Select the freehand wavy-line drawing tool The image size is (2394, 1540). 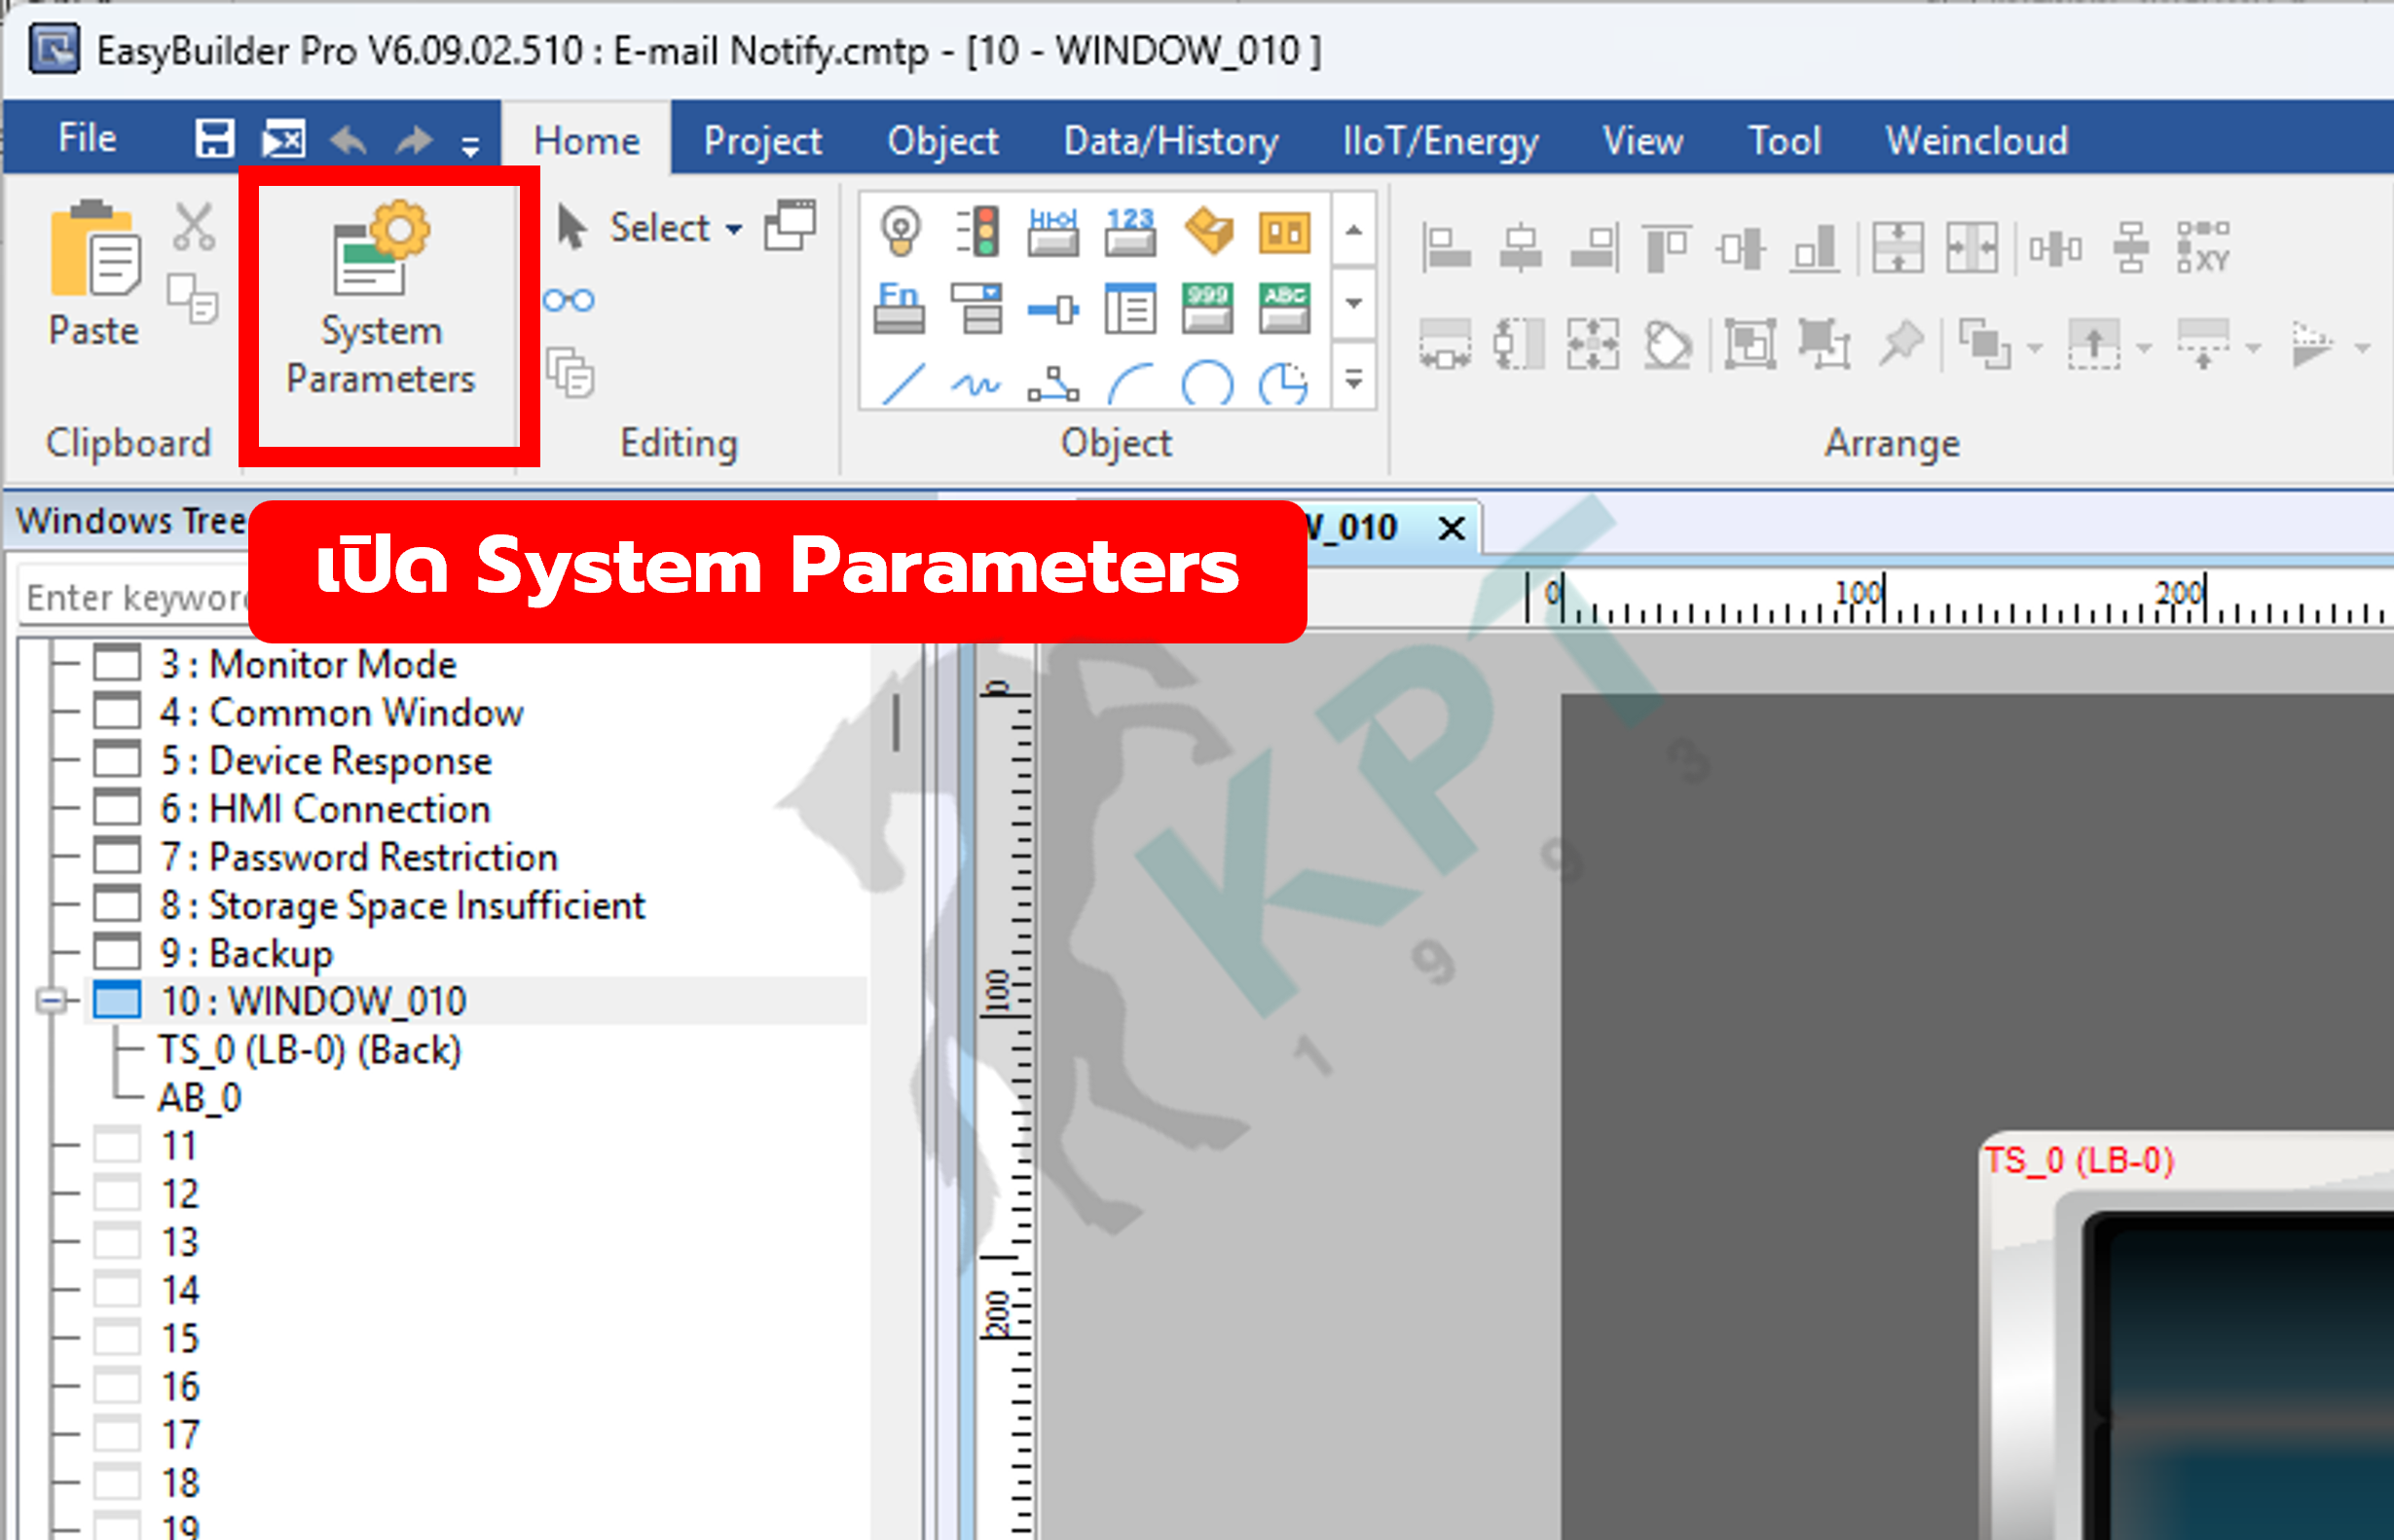click(976, 384)
